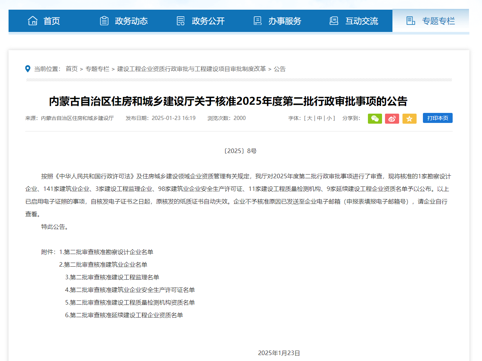
Task: Click the 专题专栏 breadcrumb link
Action: click(x=97, y=68)
